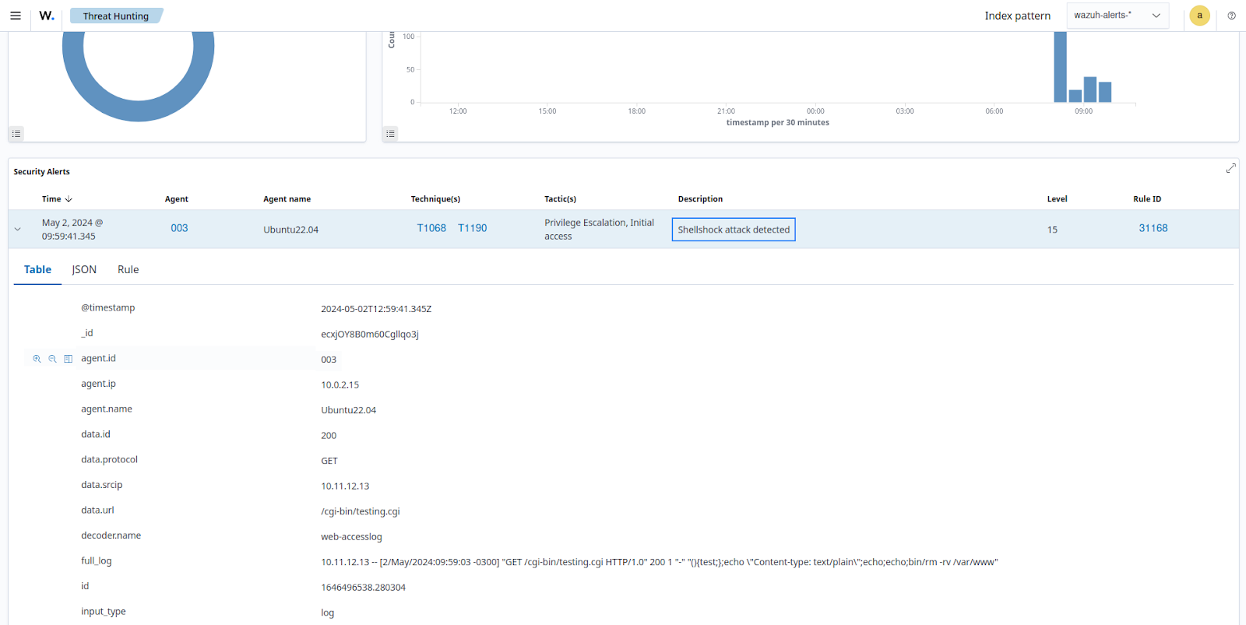Screen dimensions: 1246x625
Task: Open the user avatar 'a' menu
Action: point(1199,16)
